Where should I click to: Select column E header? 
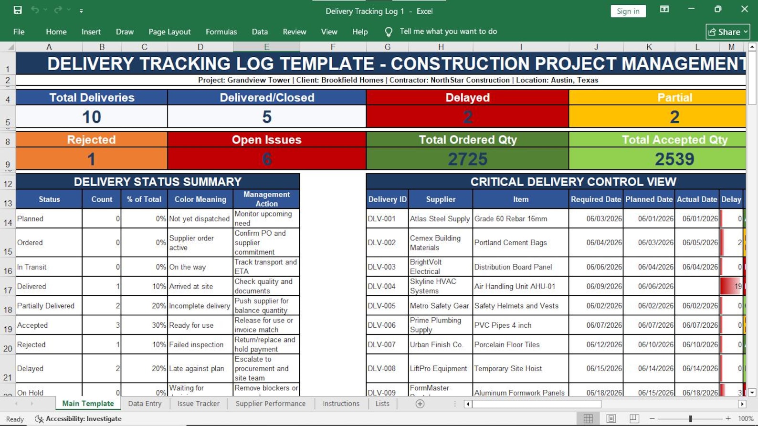[x=266, y=47]
